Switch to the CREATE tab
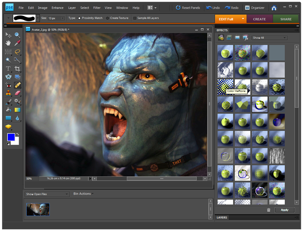The width and height of the screenshot is (302, 232). (260, 19)
